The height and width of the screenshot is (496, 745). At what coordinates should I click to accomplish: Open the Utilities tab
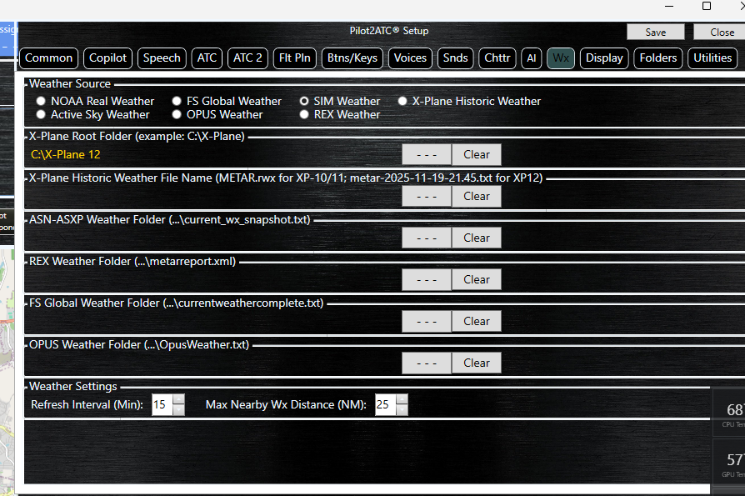[x=712, y=58]
